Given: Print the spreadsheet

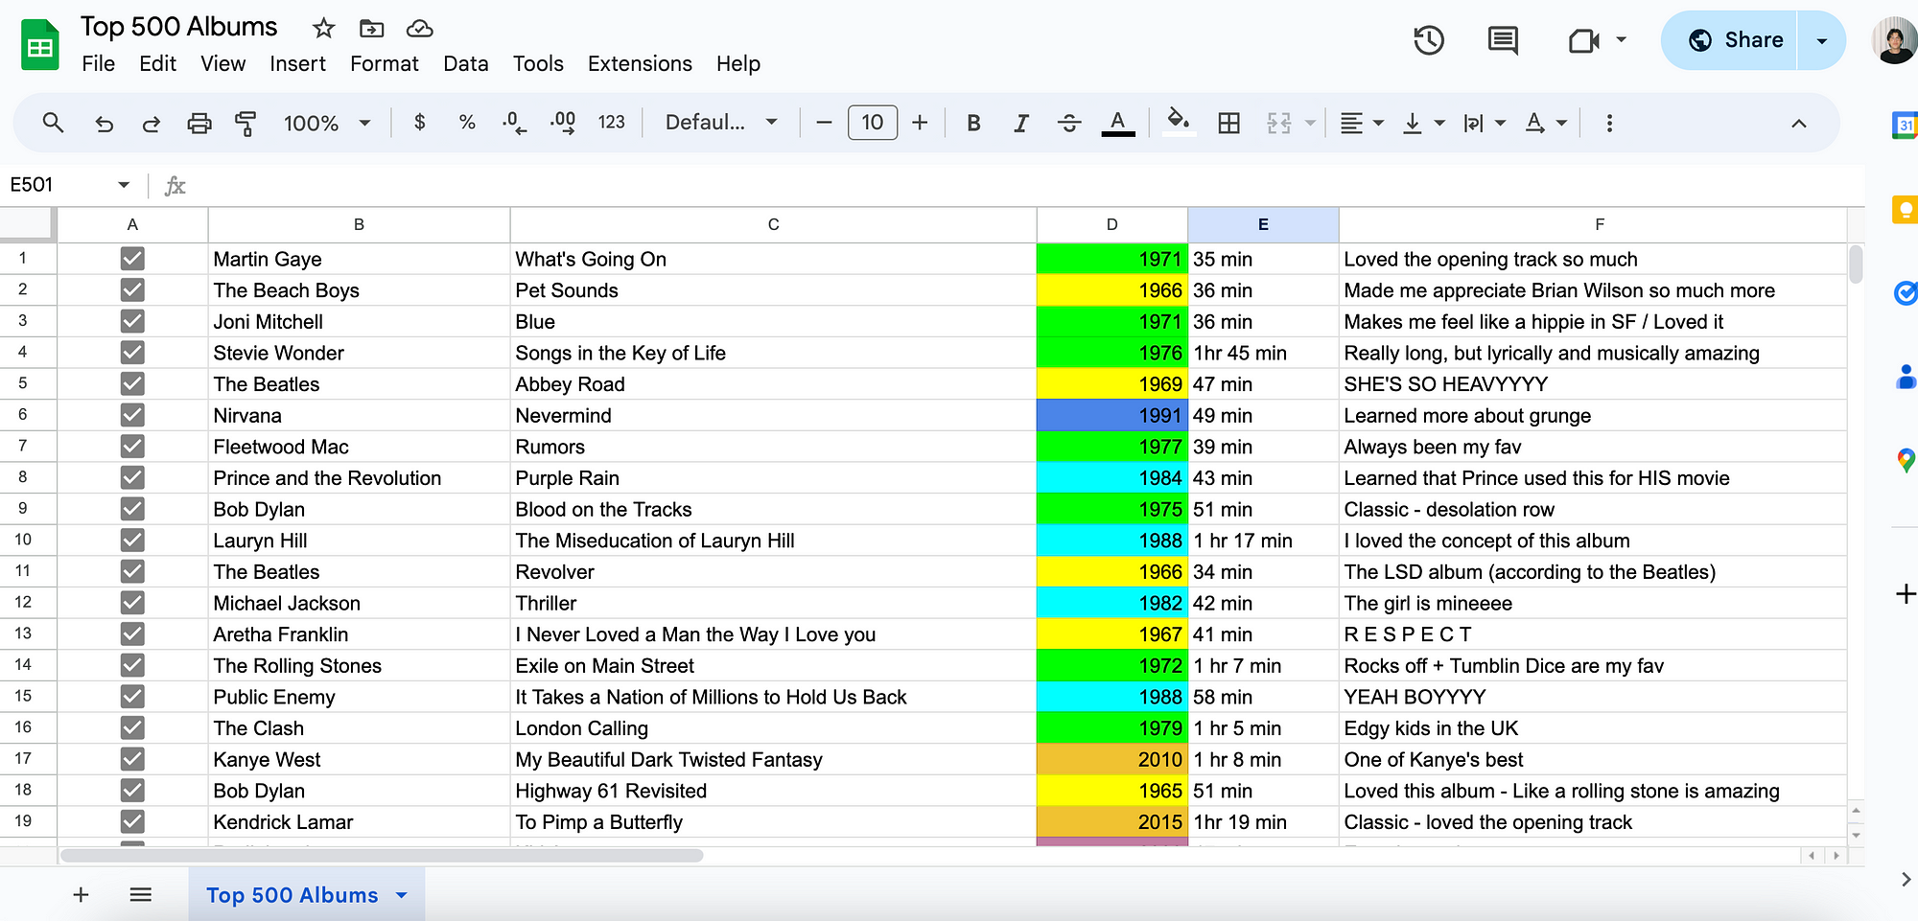Looking at the screenshot, I should click(x=199, y=123).
